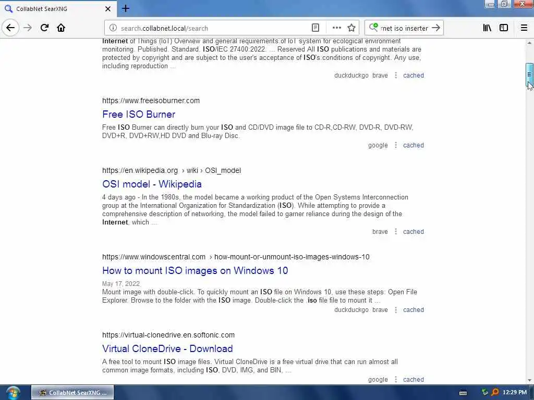The height and width of the screenshot is (400, 534).
Task: Click the search engine magnifier icon
Action: tap(373, 28)
